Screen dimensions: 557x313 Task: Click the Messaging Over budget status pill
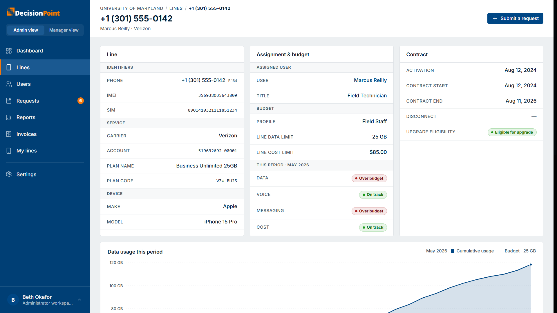tap(369, 211)
